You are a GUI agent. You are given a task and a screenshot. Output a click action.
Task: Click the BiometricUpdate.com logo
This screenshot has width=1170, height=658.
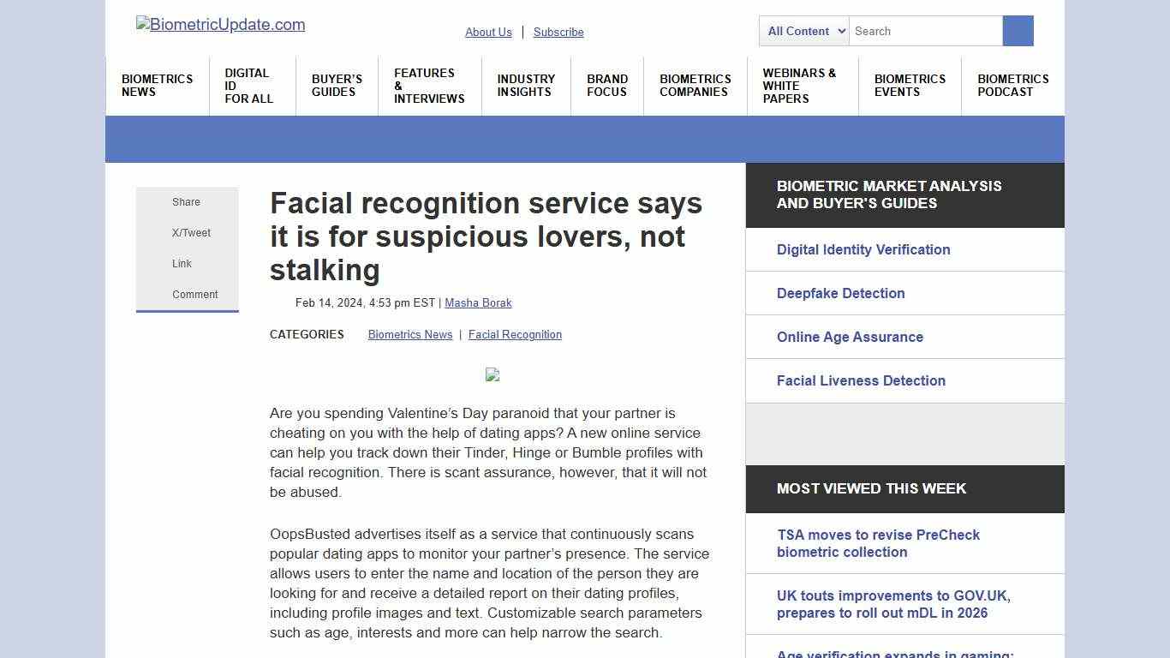(x=220, y=25)
